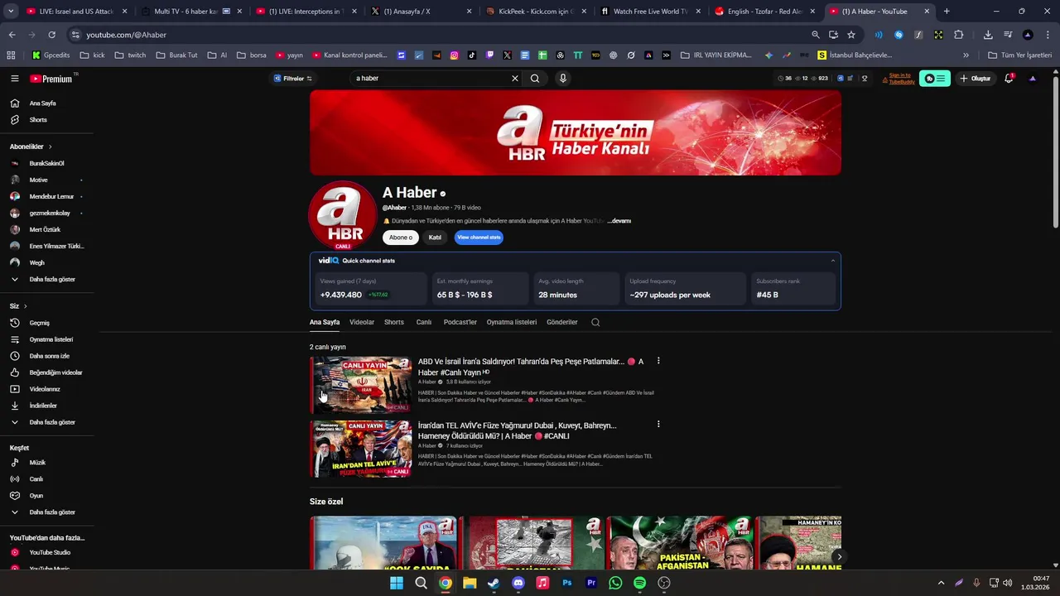Open the ABD Ve İsrail livestream thumbnail
The width and height of the screenshot is (1060, 596).
(361, 385)
